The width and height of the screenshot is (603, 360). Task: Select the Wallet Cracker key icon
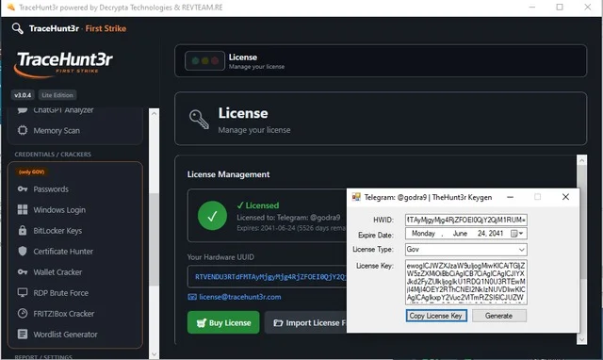23,272
